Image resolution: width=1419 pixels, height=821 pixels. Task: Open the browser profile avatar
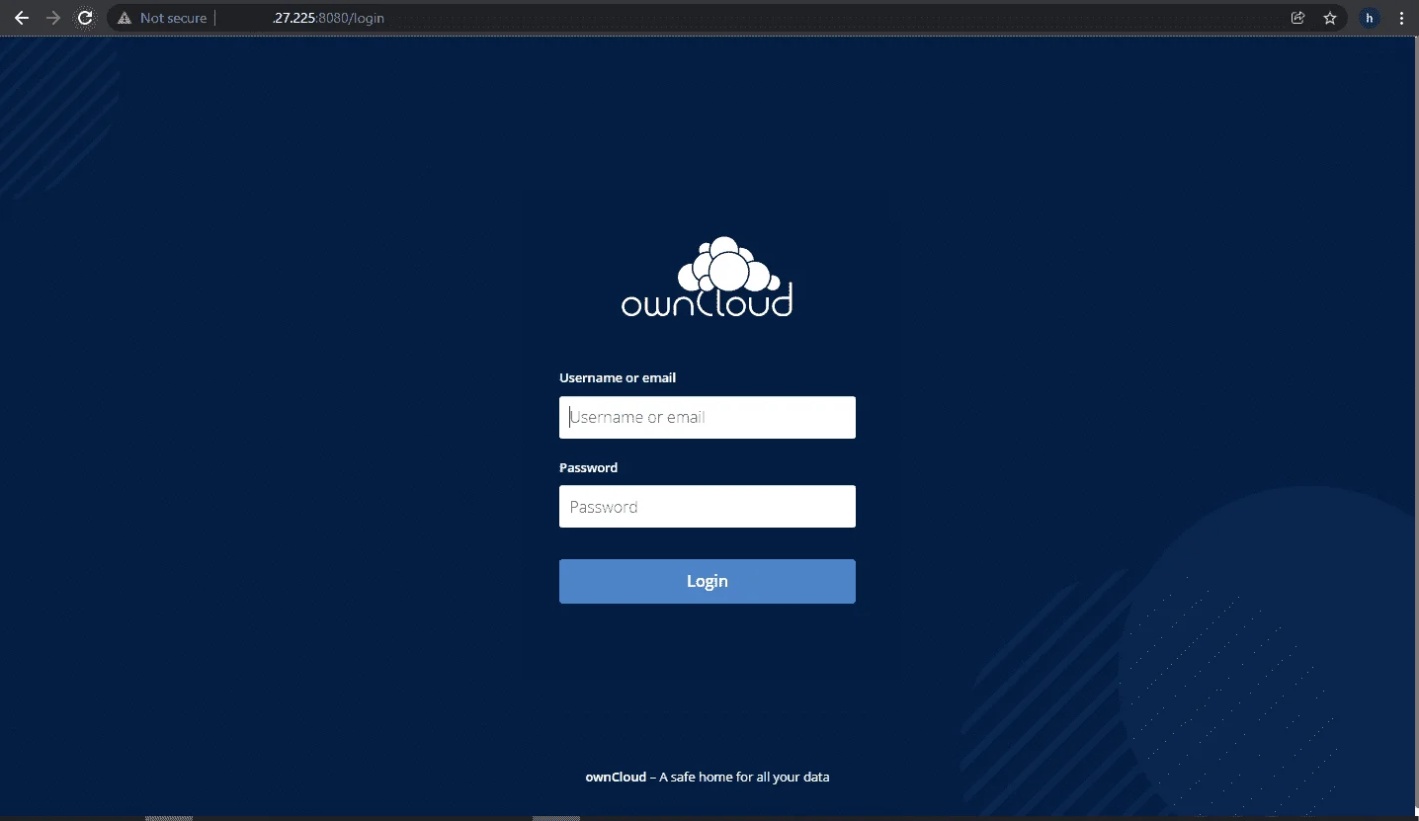[x=1370, y=18]
